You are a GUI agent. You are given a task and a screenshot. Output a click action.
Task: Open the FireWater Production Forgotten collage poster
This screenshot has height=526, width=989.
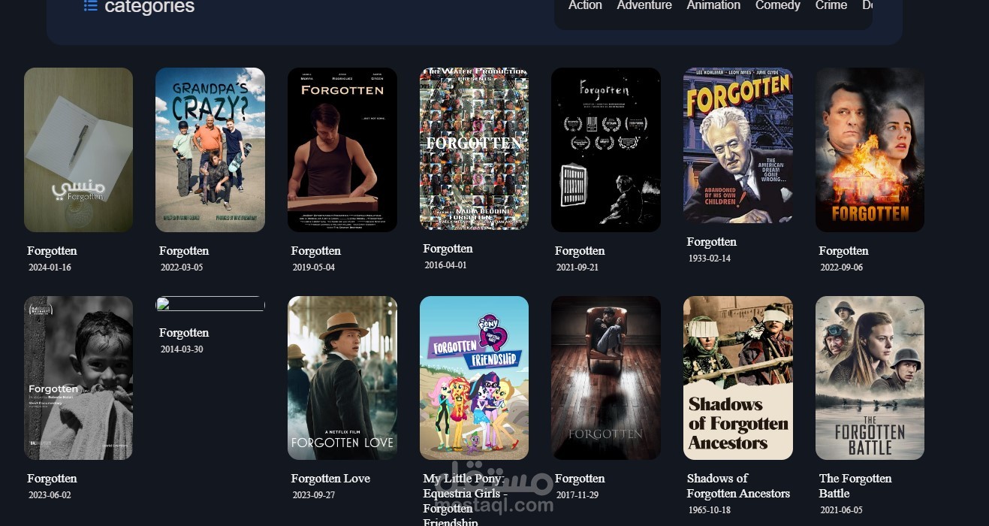coord(474,149)
